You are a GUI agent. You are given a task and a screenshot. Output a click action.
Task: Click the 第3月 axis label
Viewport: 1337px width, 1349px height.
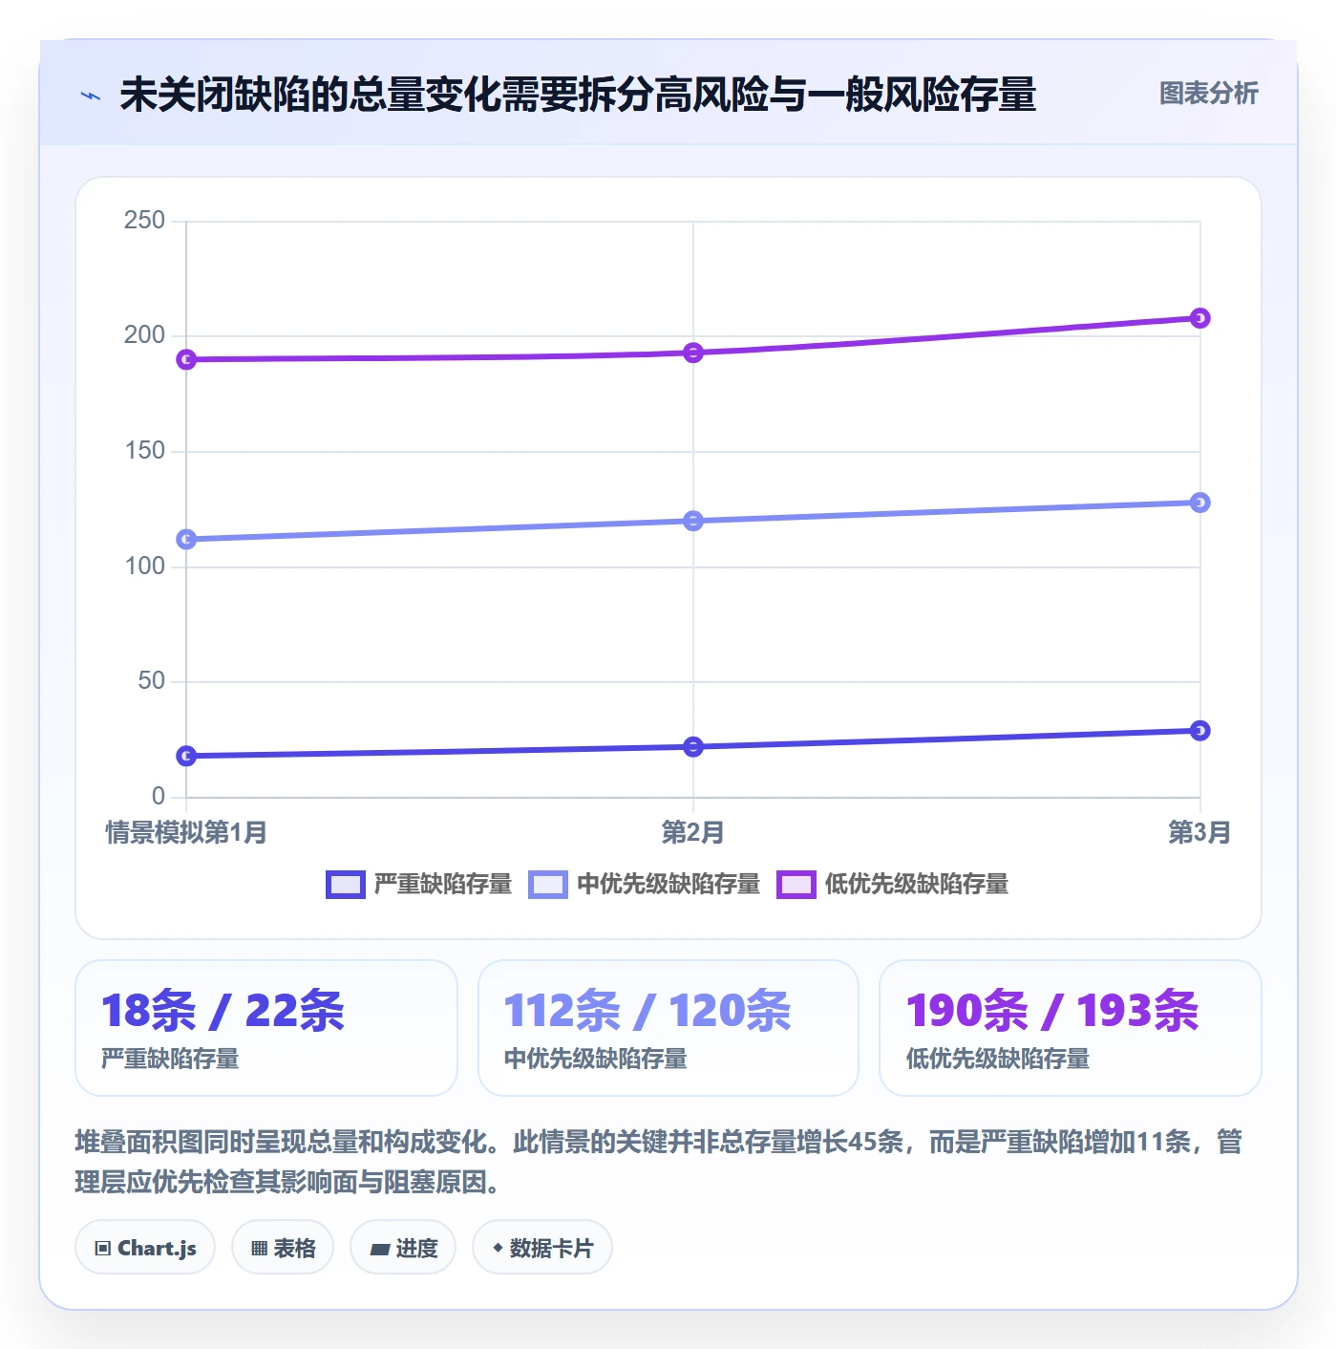[x=1200, y=833]
